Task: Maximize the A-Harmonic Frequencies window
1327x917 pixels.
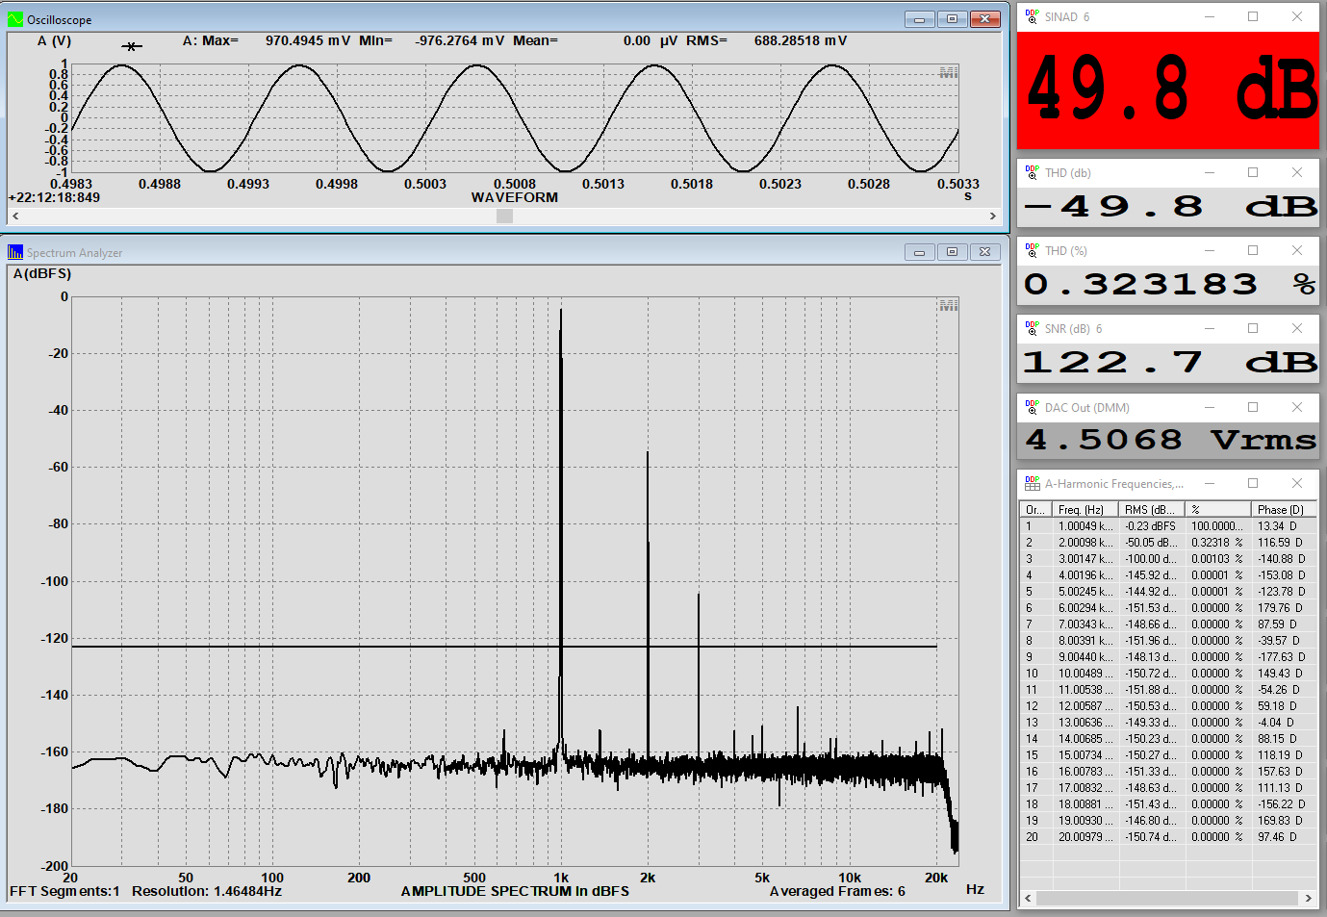Action: pos(1253,483)
